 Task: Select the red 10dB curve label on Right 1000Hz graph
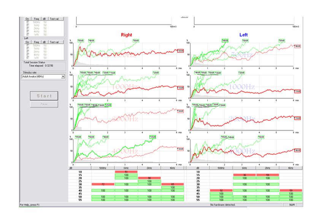coord(180,88)
